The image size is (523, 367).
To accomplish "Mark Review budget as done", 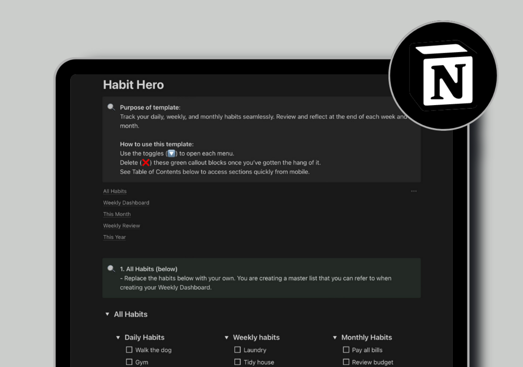I will coord(346,362).
